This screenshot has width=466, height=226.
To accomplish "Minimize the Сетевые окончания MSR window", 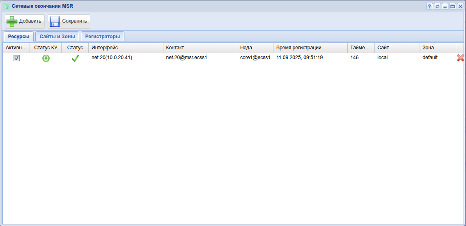I will coord(445,6).
